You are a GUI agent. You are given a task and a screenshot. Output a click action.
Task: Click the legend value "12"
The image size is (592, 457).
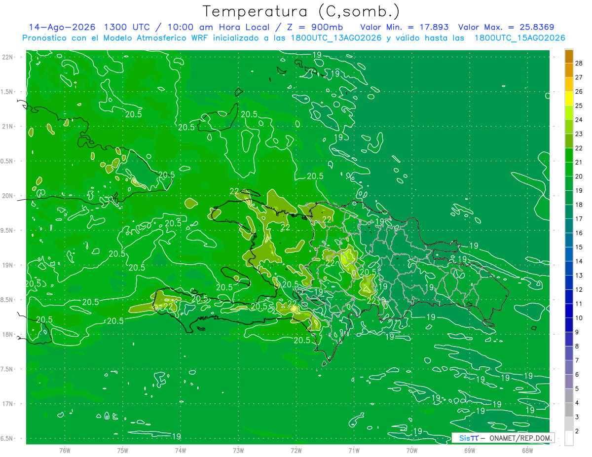[579, 289]
